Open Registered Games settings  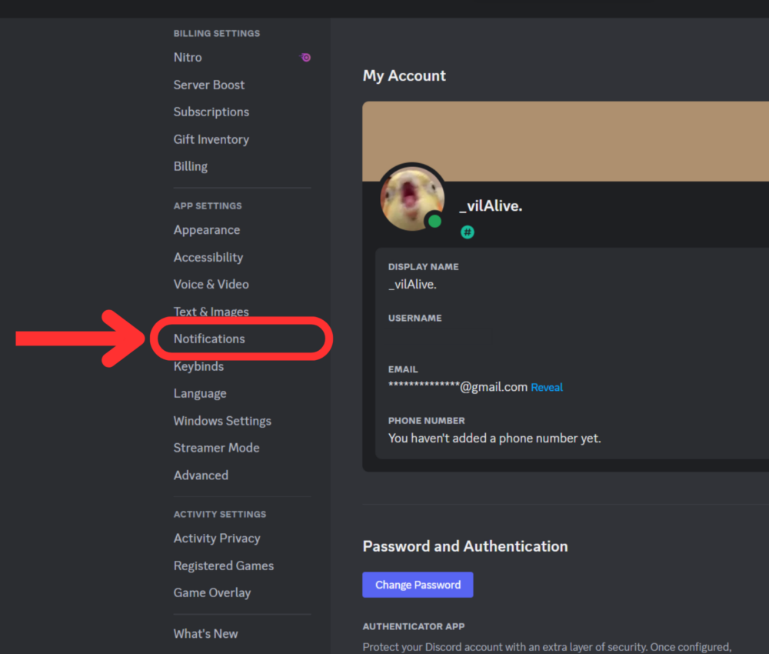(223, 566)
